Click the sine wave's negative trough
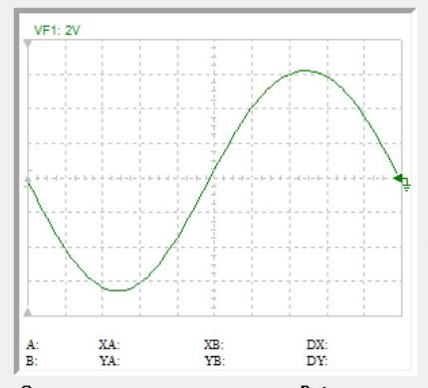This screenshot has height=388, width=428. 117,291
